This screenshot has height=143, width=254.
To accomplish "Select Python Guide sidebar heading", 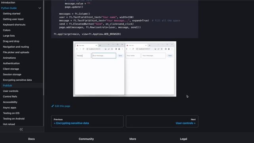I will click(9, 8).
